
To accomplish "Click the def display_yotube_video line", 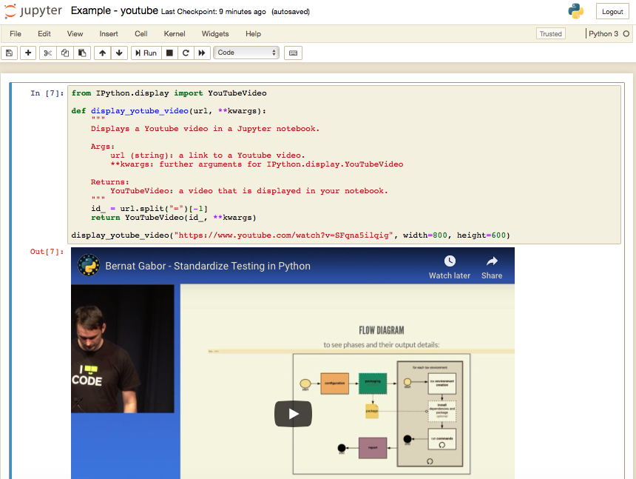I will 169,111.
